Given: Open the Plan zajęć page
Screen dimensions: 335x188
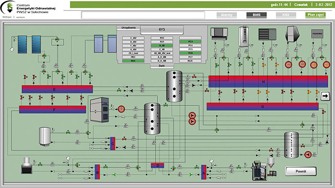Looking at the screenshot, I should [315, 15].
